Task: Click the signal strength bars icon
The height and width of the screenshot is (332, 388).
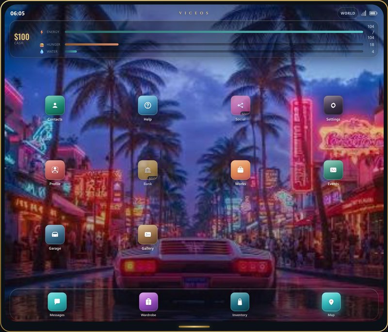Action: click(x=363, y=14)
